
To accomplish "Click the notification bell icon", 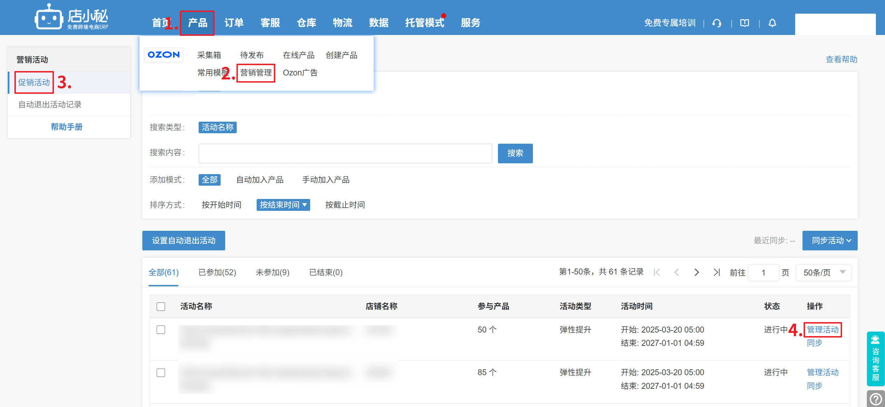I will 772,23.
